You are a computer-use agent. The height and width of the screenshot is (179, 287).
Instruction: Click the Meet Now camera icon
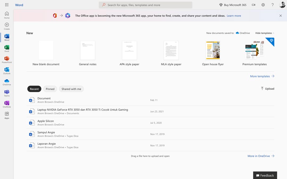tap(254, 5)
